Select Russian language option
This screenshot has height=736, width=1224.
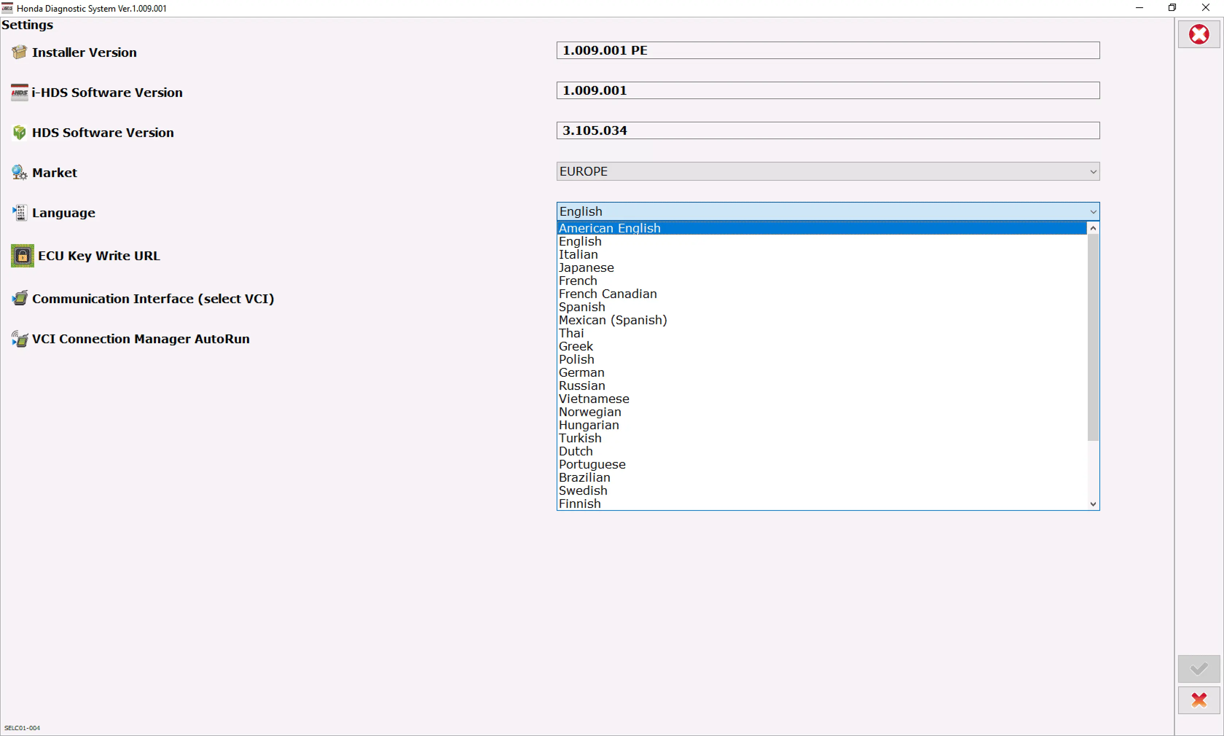coord(822,386)
